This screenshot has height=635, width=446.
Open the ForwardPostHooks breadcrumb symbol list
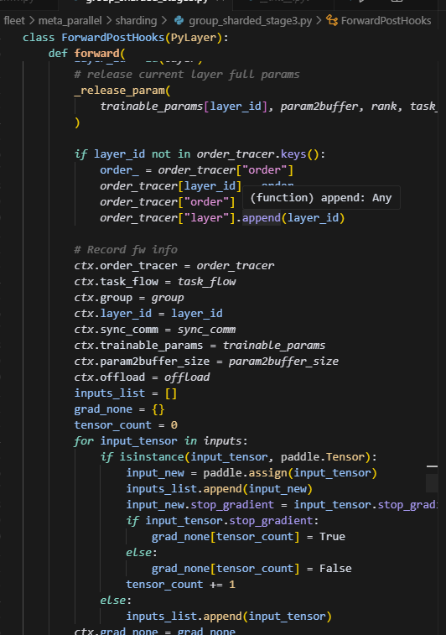tap(386, 20)
